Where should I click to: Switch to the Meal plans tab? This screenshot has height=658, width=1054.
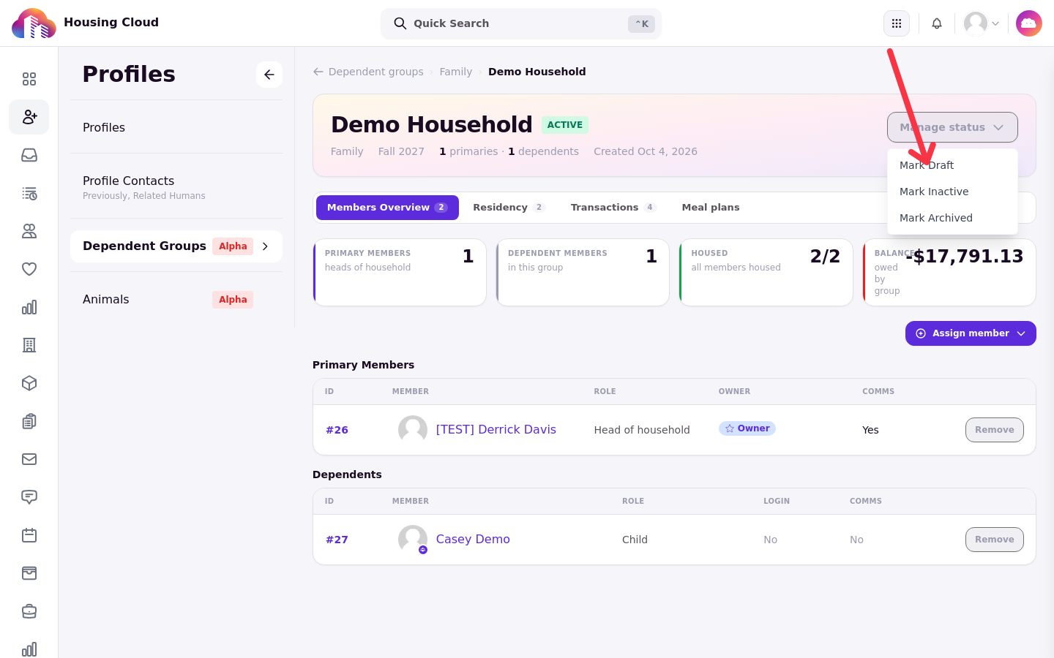pyautogui.click(x=711, y=208)
